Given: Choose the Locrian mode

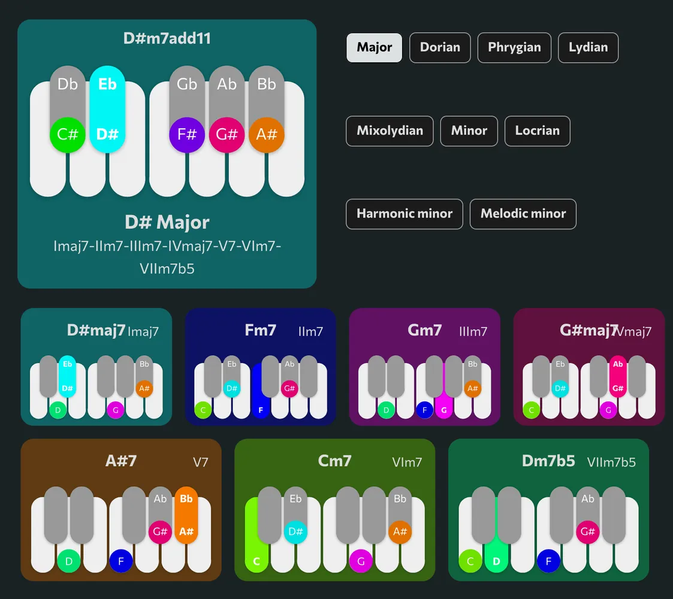Looking at the screenshot, I should pyautogui.click(x=537, y=131).
